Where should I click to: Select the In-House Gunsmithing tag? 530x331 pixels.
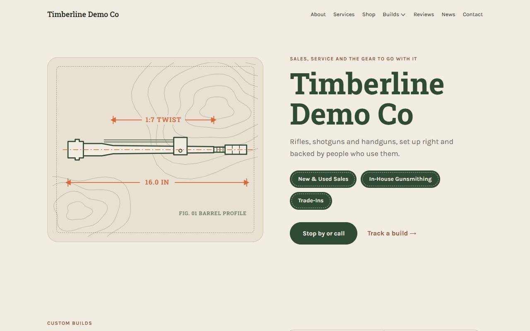coord(400,179)
